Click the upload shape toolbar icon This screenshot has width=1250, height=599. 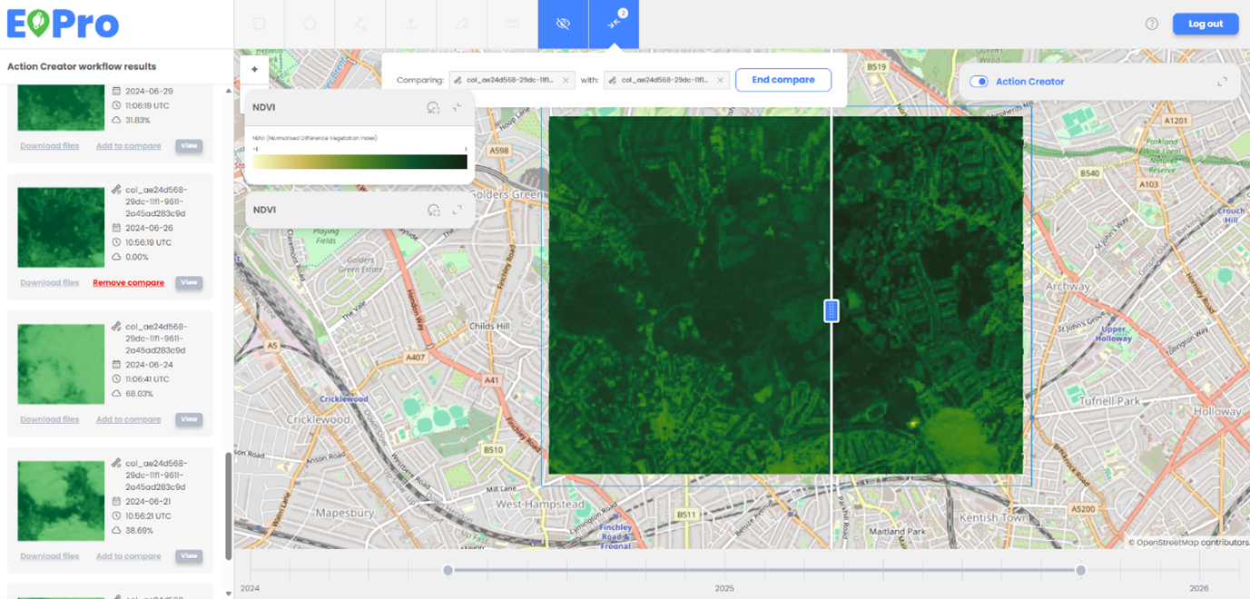coord(411,25)
